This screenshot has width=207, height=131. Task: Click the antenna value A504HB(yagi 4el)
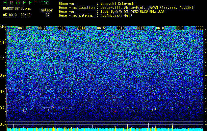(116, 15)
